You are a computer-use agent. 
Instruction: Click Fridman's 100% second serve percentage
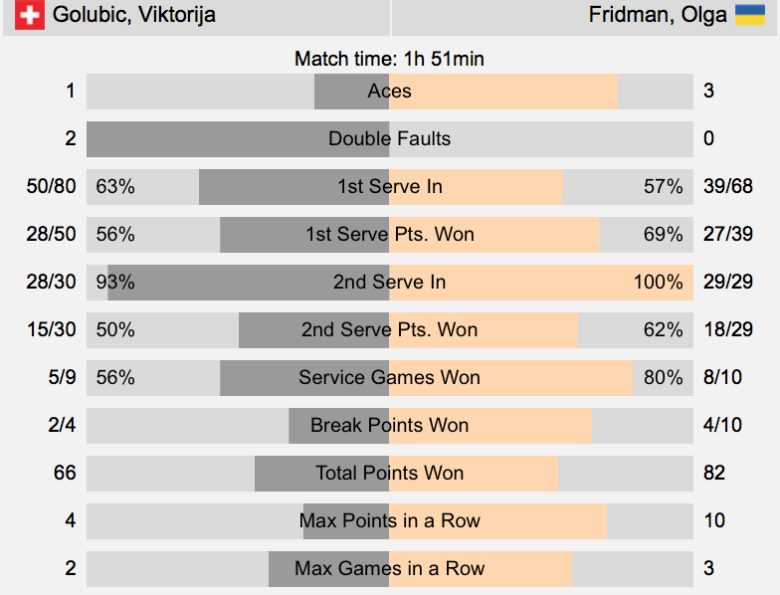(x=658, y=283)
